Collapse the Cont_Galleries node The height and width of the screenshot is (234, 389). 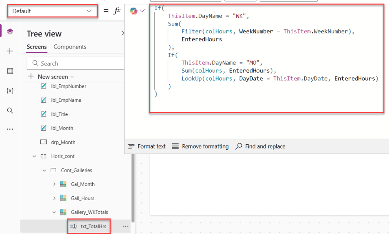pos(44,171)
